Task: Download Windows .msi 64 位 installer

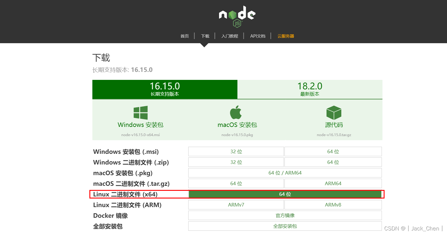Action: point(333,151)
